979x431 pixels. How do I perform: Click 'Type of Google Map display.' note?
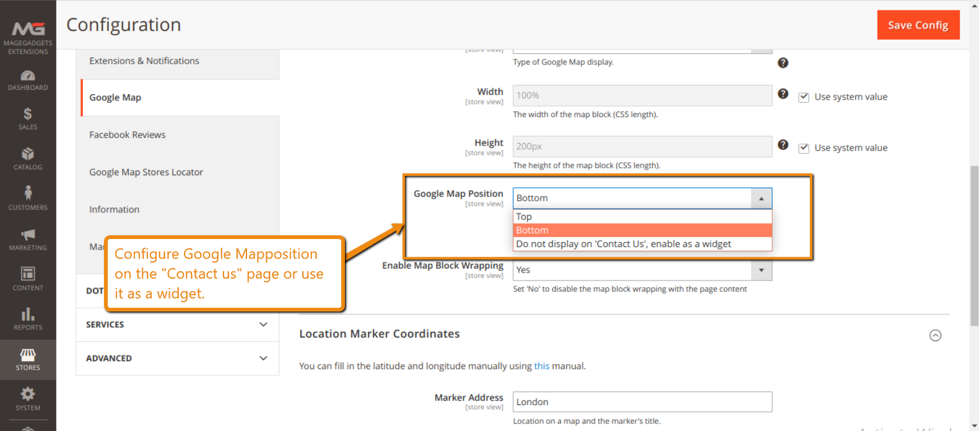[563, 62]
